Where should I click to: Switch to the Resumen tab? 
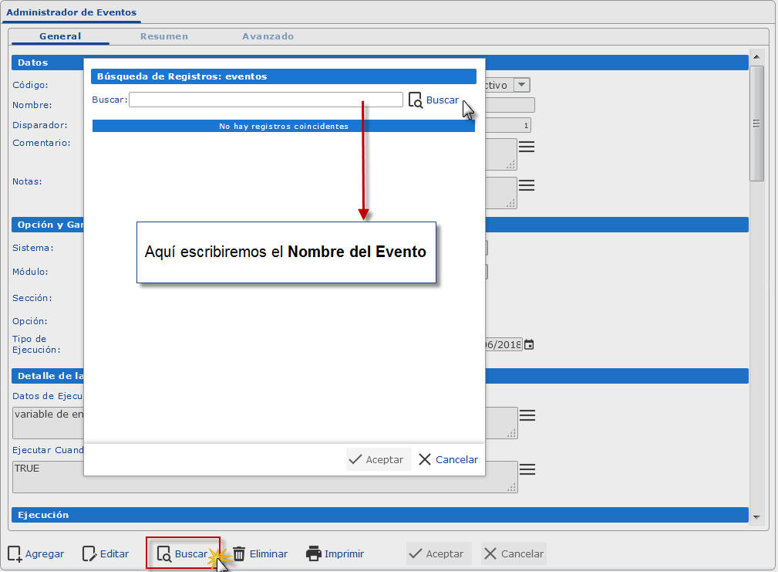click(x=163, y=36)
